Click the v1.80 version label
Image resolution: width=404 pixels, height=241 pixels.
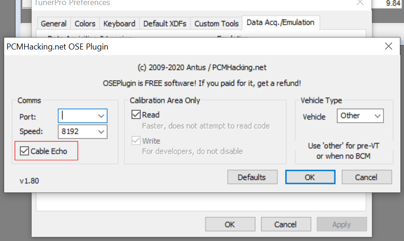[29, 181]
